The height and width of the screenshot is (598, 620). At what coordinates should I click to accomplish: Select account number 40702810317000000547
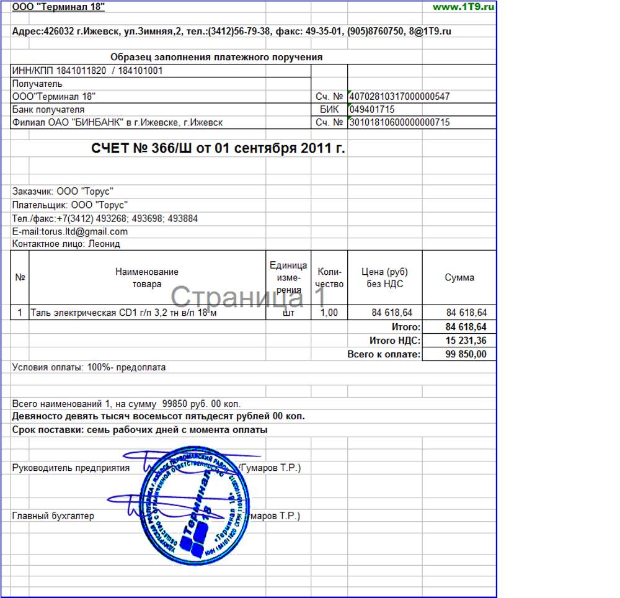422,97
